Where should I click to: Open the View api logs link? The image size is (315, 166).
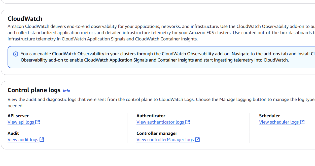click(21, 122)
